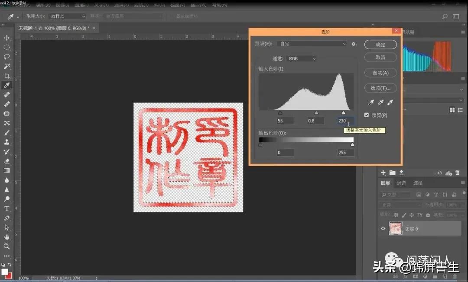
Task: Activate the Eyedropper tool
Action: pos(6,85)
